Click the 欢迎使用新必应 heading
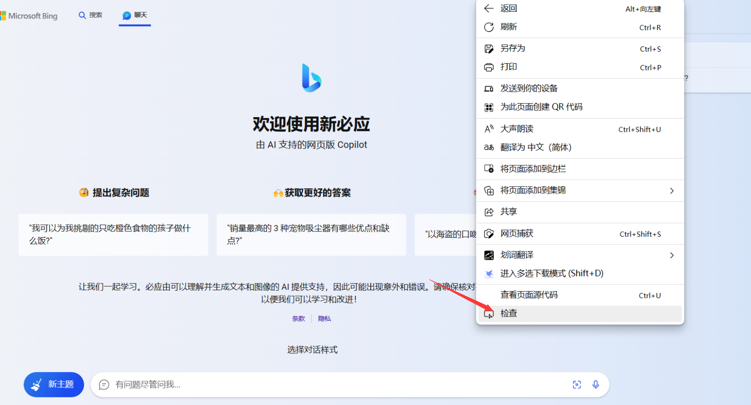Viewport: 751px width, 405px height. [x=311, y=124]
